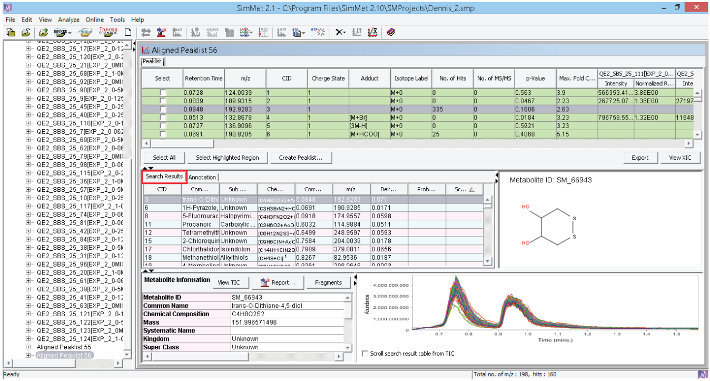Open the Online menu
This screenshot has height=381, width=710.
[x=95, y=19]
